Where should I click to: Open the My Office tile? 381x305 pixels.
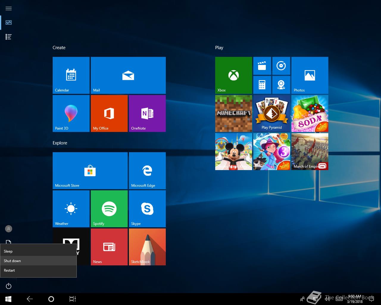click(109, 113)
